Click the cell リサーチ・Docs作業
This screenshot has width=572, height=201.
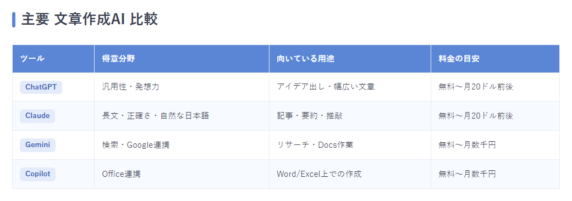[350, 145]
